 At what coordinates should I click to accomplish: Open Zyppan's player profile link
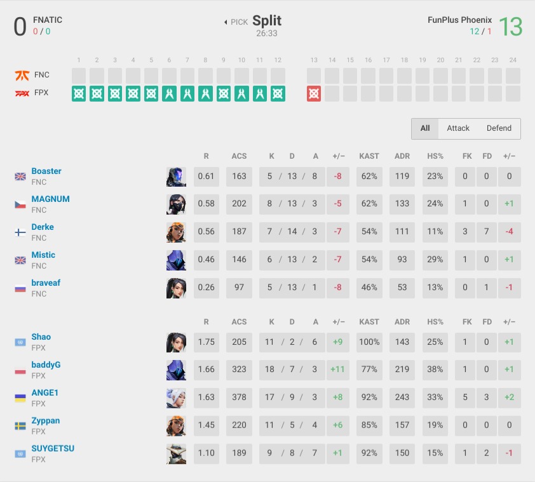pyautogui.click(x=45, y=420)
